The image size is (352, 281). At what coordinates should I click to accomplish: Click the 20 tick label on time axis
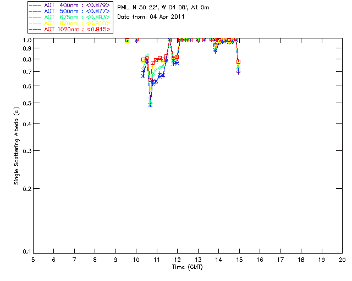(x=342, y=260)
